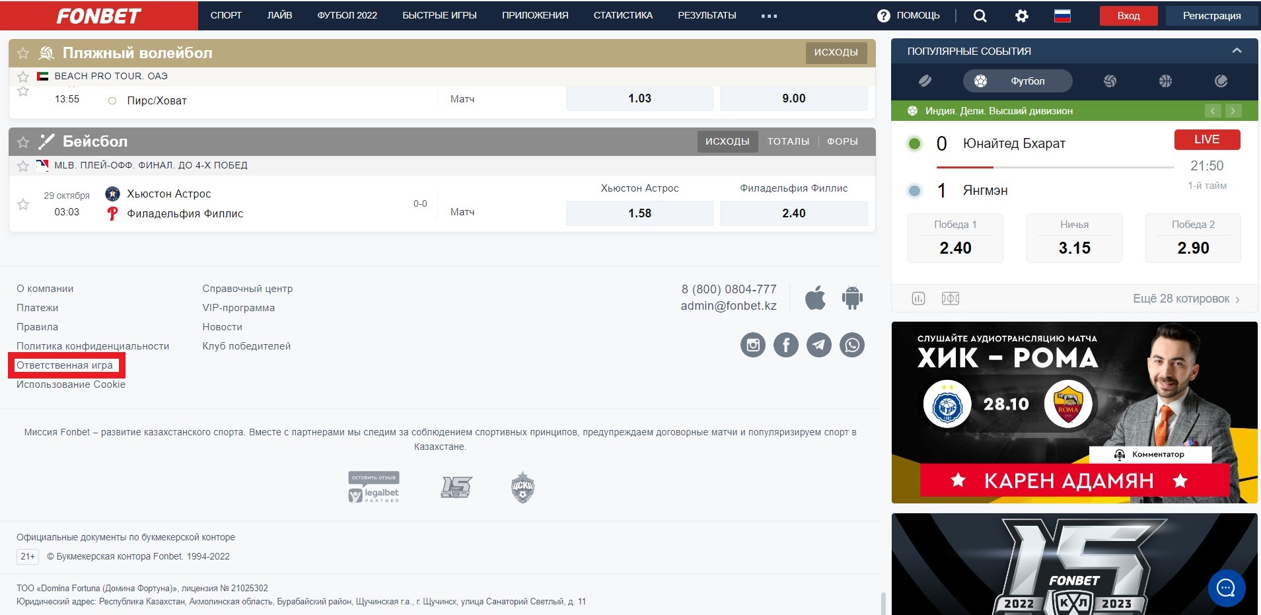Image resolution: width=1261 pixels, height=615 pixels.
Task: Expand Ещё 28 котировок link
Action: (1186, 299)
